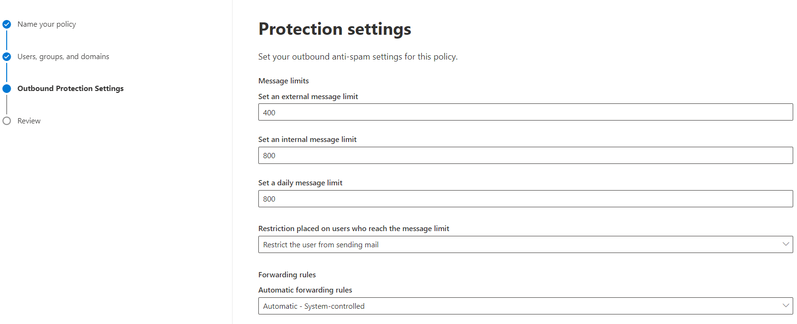Click chevron of Restrict the user dropdown
This screenshot has height=324, width=797.
point(786,244)
